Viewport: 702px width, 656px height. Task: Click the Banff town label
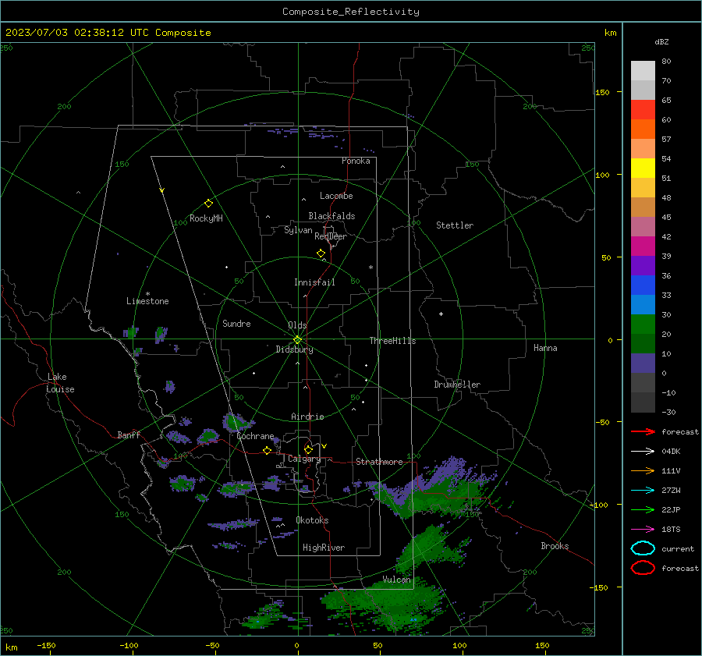(x=129, y=434)
